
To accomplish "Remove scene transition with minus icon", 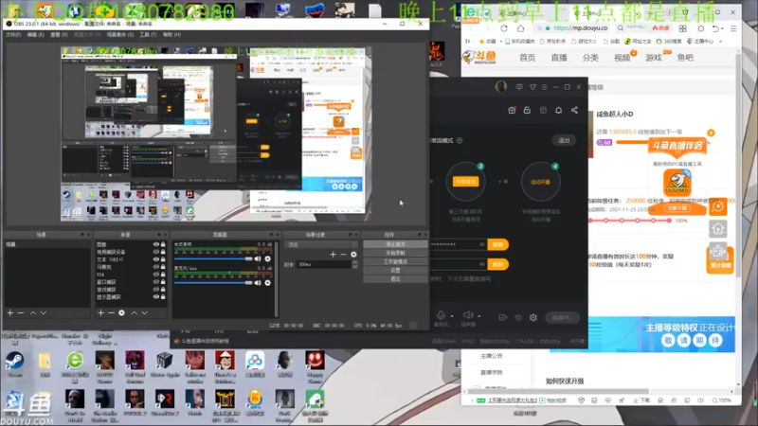I will coord(343,254).
